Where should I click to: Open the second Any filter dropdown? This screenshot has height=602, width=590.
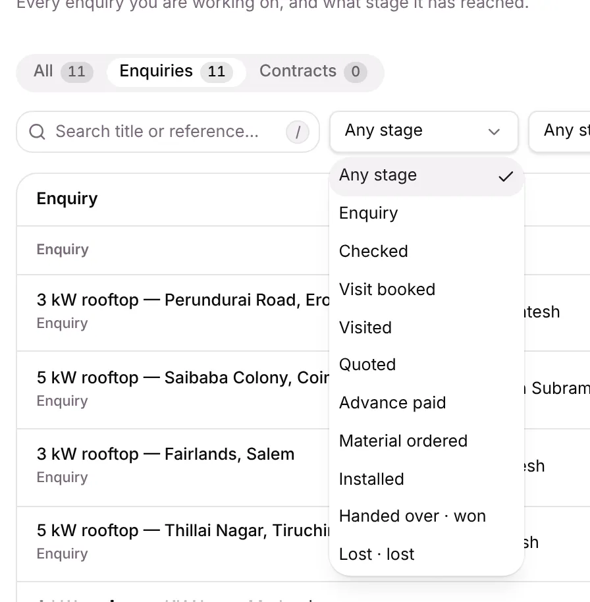coord(560,131)
